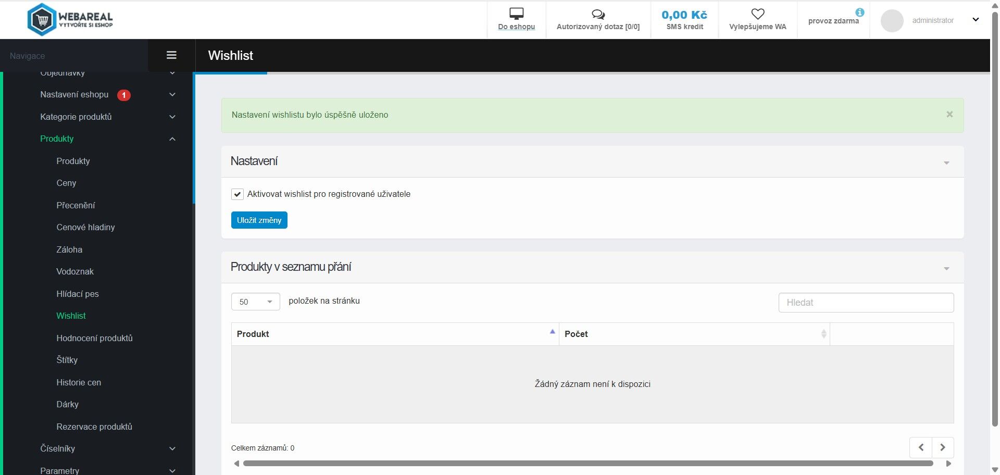1000x475 pixels.
Task: Click the left arrow of horizontal scrollbar
Action: point(236,464)
